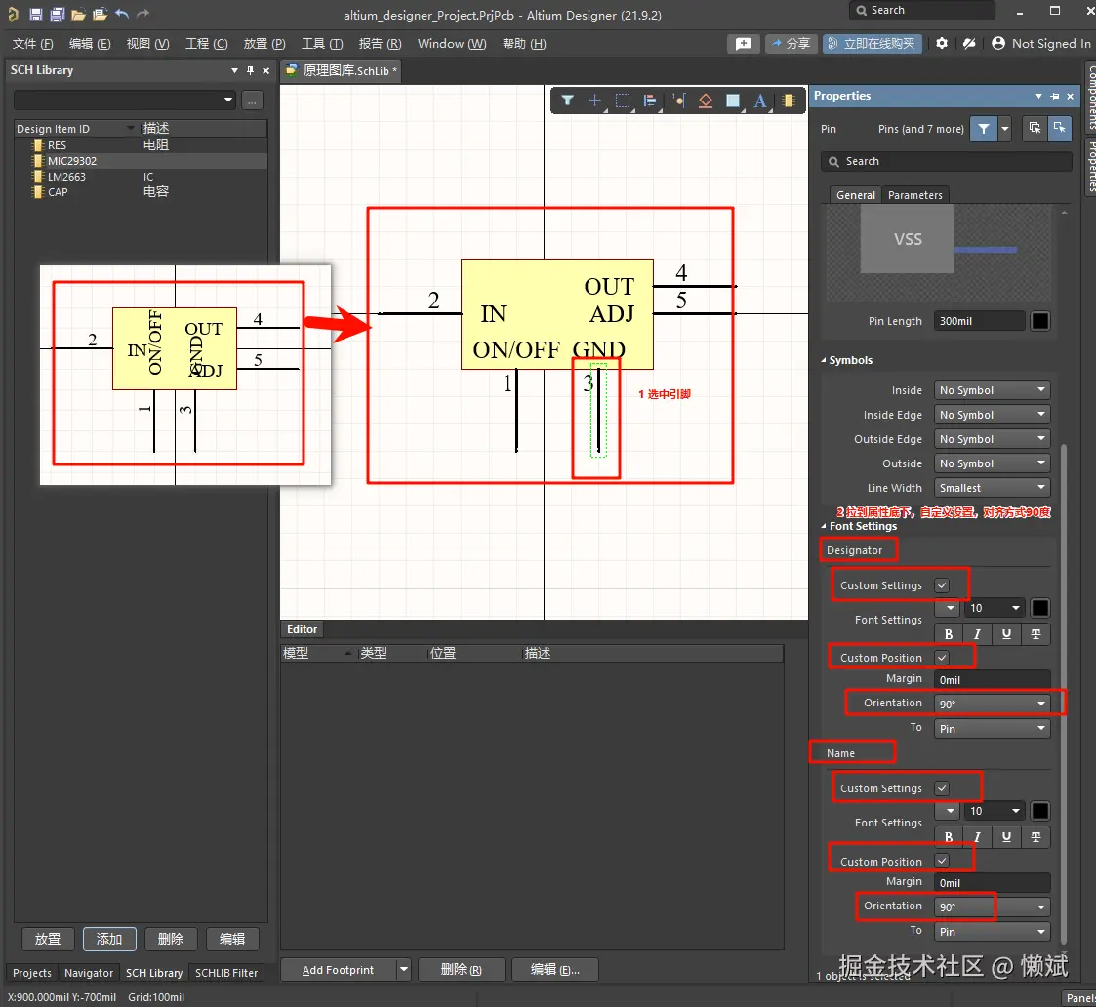Switch to the SCHLIB Filter tab
Image resolution: width=1096 pixels, height=1007 pixels.
(x=226, y=973)
